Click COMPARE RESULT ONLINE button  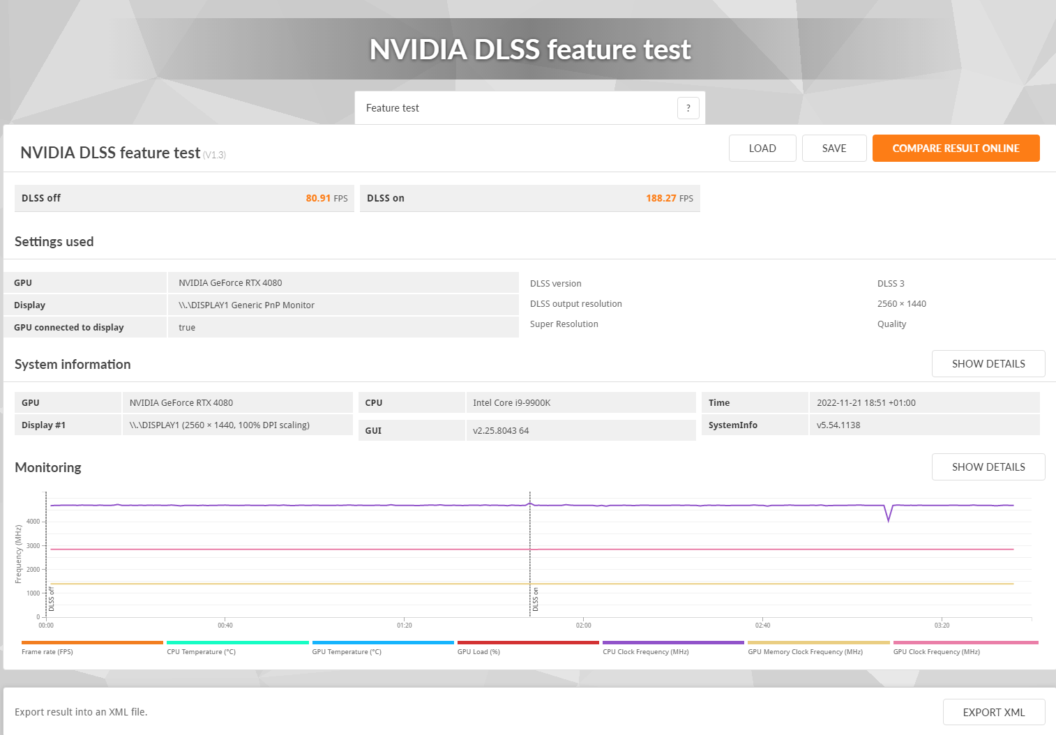coord(956,149)
